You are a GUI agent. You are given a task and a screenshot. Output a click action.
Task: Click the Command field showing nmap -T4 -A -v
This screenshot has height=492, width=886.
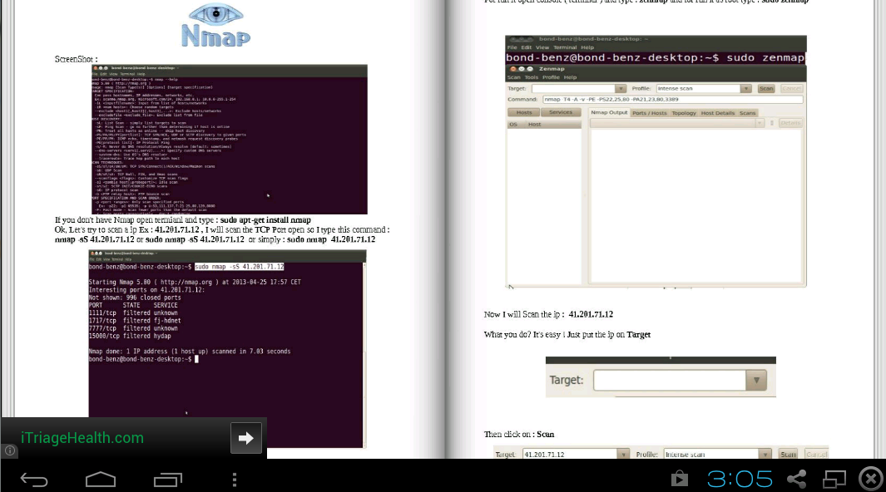672,99
